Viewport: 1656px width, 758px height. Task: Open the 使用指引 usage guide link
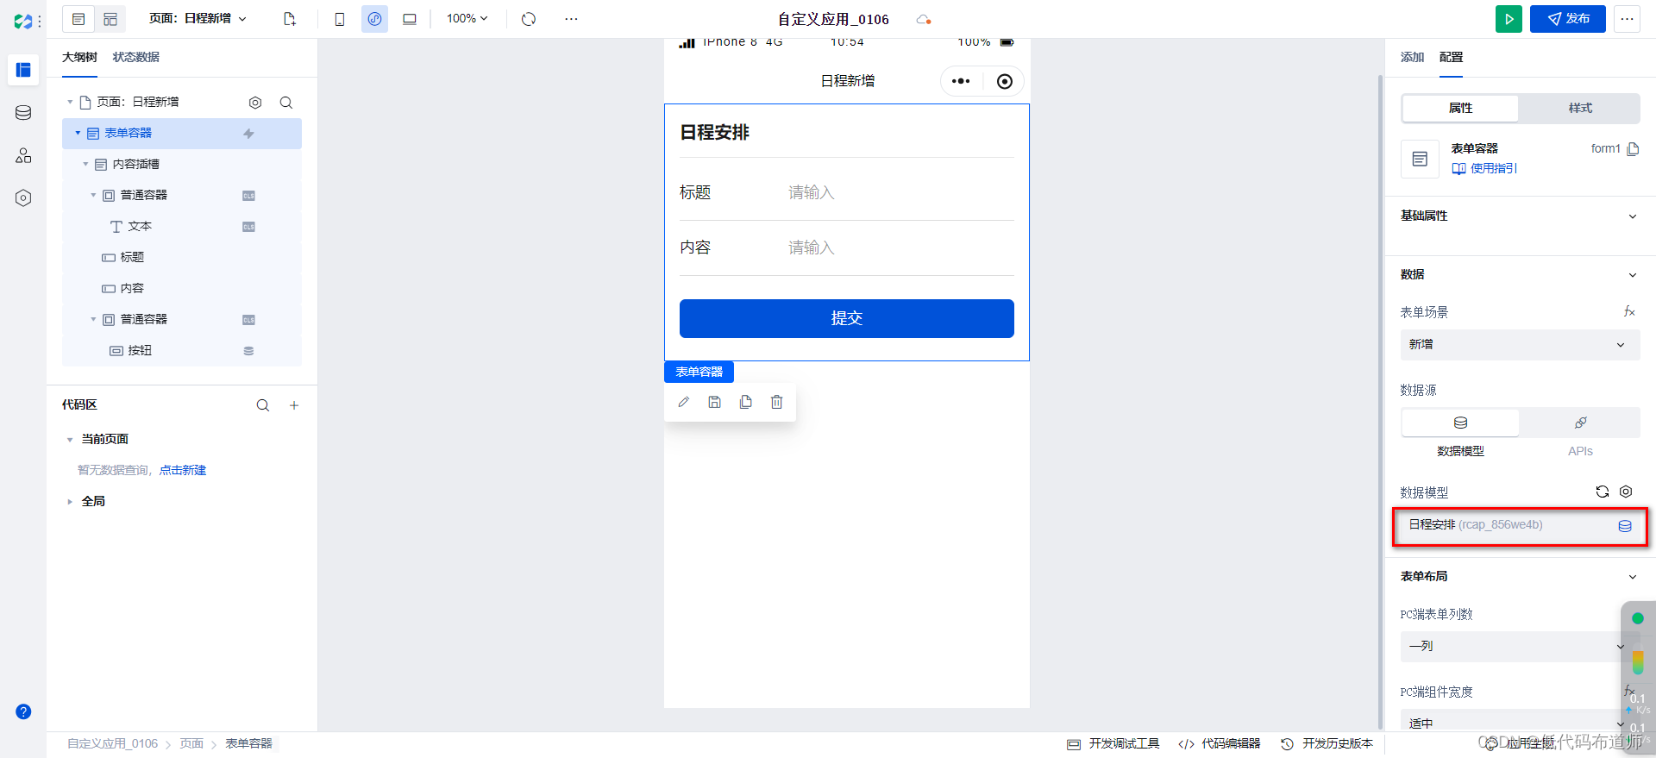click(x=1484, y=168)
